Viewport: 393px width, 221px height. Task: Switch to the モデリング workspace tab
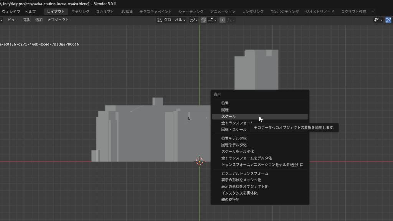[x=80, y=12]
